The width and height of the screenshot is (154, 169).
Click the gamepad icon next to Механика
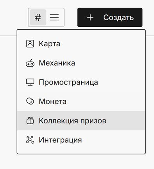click(x=30, y=63)
